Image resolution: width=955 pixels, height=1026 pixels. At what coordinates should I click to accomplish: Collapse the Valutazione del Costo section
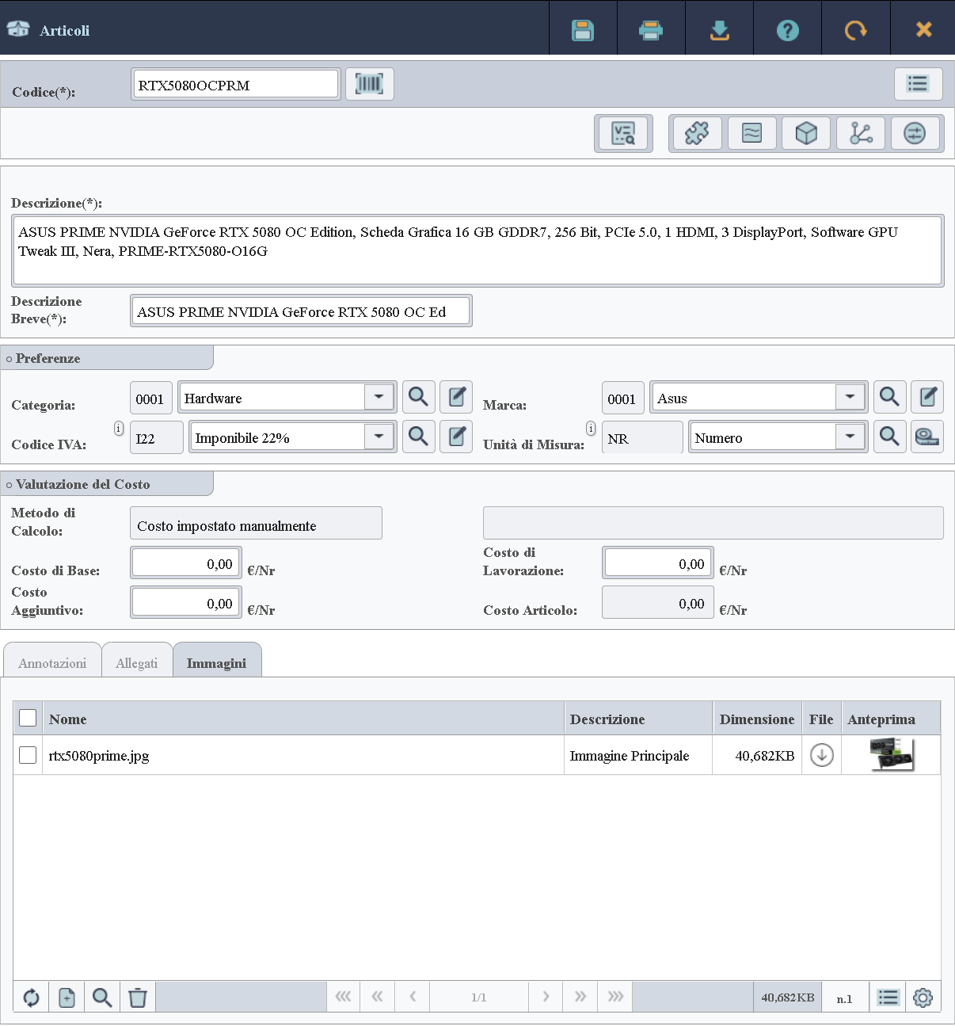pos(107,484)
